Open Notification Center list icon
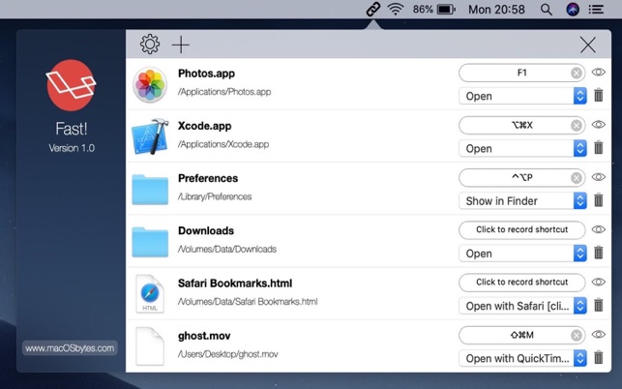 (596, 9)
